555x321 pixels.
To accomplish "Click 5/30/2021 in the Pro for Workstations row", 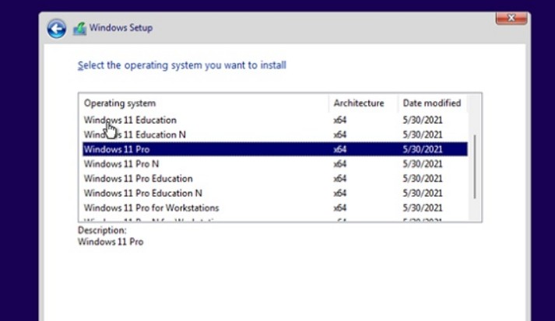I will click(x=423, y=208).
